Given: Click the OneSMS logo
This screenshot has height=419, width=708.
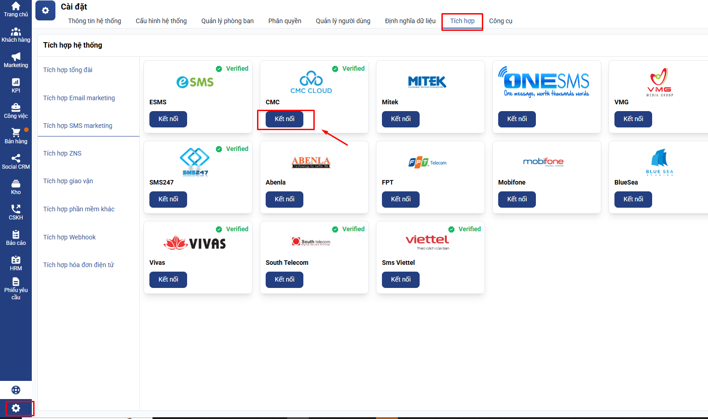Looking at the screenshot, I should point(544,82).
